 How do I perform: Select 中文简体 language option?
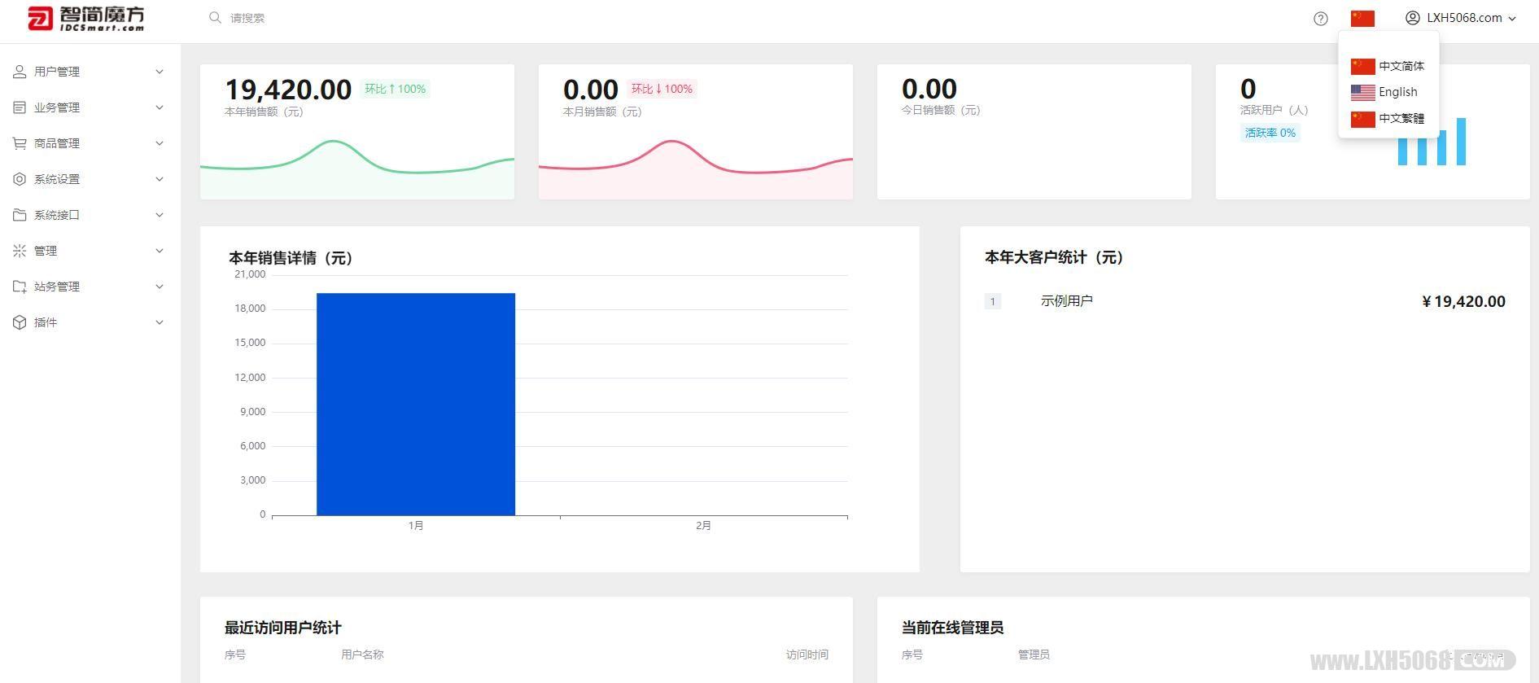click(1388, 66)
